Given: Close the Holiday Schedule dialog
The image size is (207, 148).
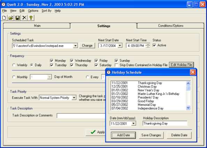Looking at the screenshot, I should [x=193, y=72].
